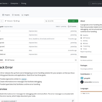
Task: Open the Security tab
Action: pos(16,15)
